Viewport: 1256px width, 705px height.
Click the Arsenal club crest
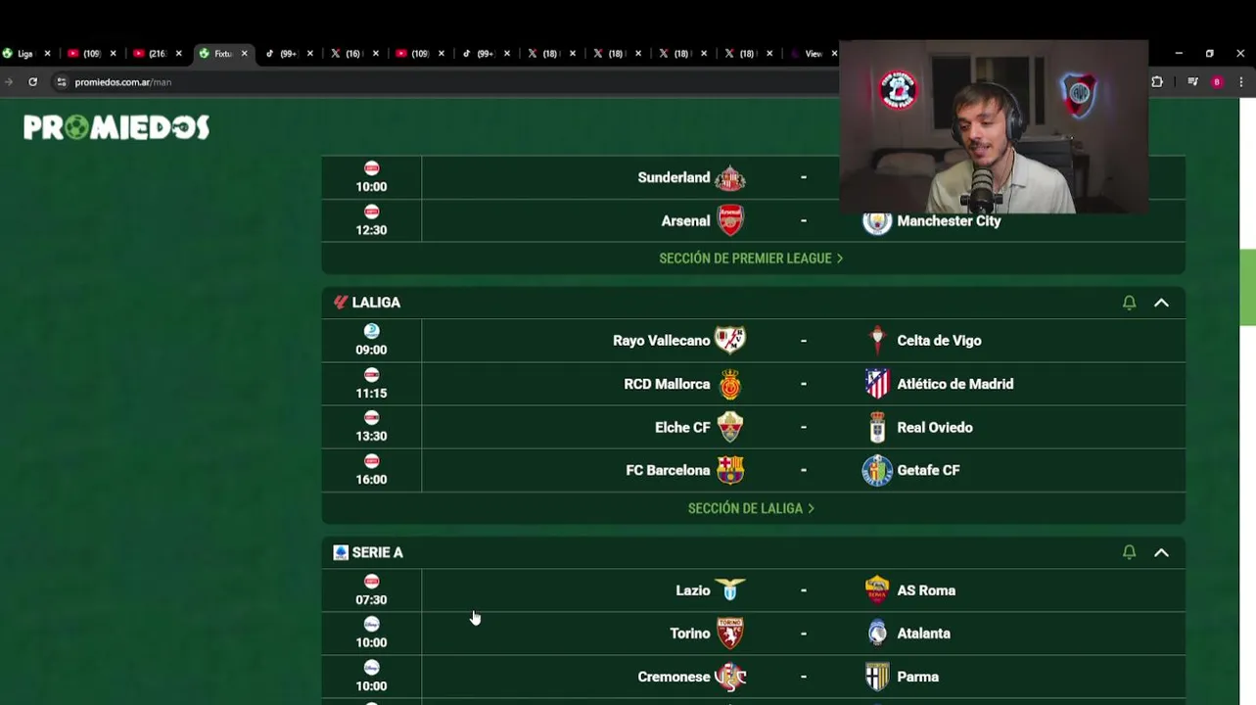pos(730,220)
